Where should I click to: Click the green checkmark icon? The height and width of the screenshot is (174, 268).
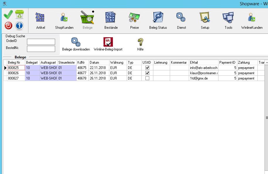[8, 15]
